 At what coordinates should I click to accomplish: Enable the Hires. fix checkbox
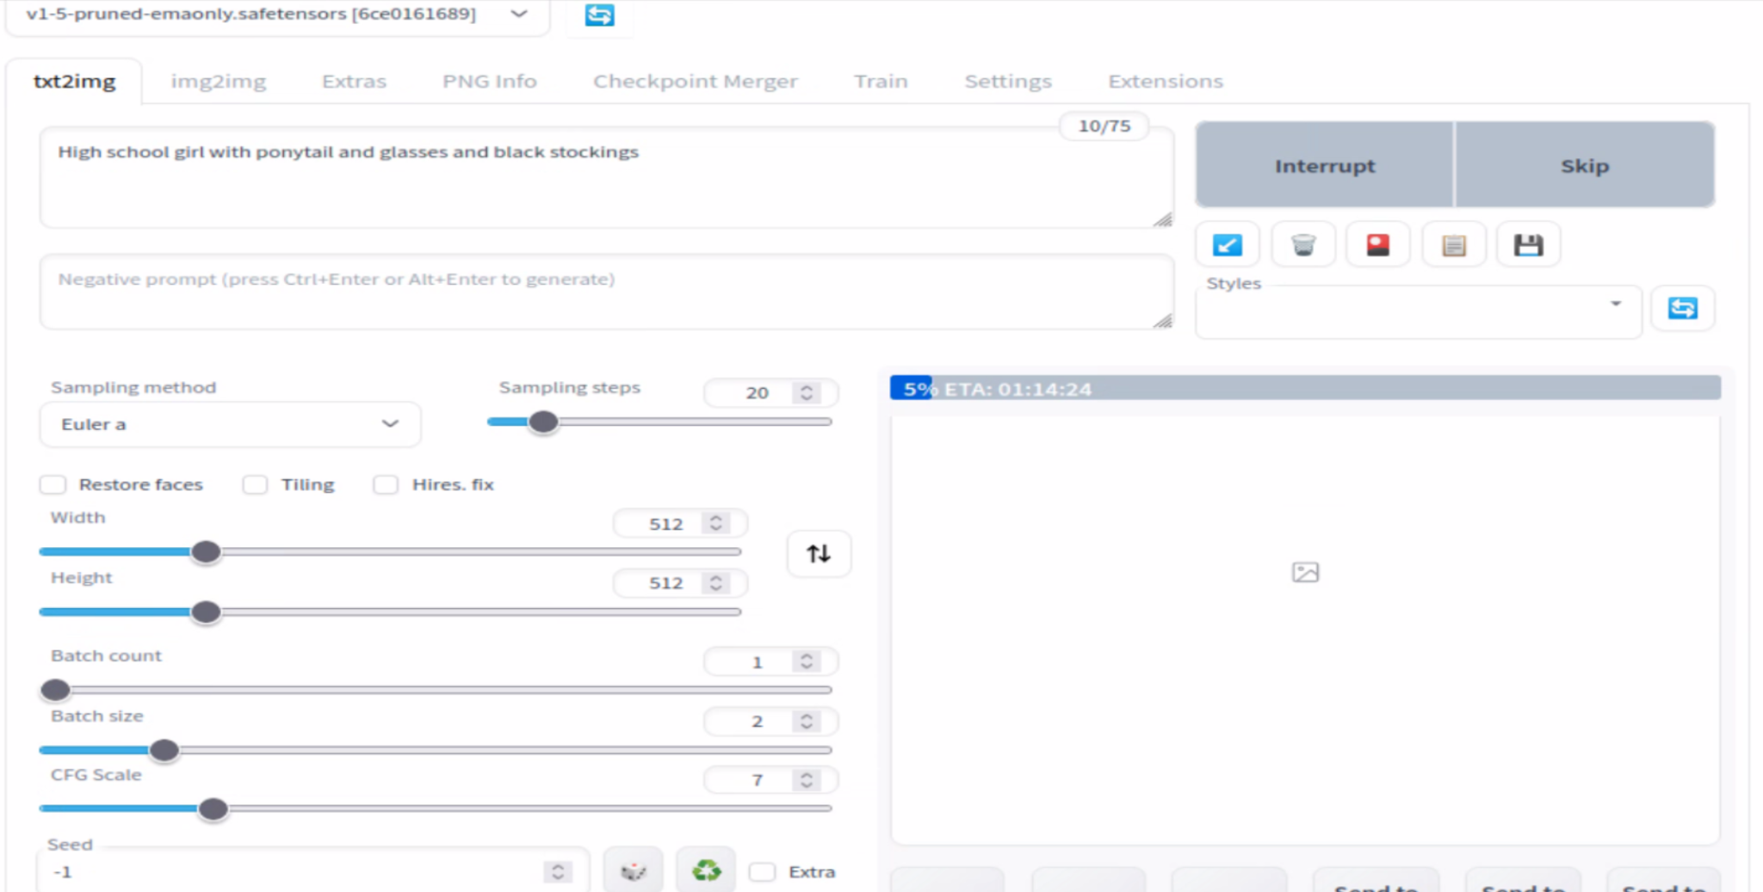(386, 484)
